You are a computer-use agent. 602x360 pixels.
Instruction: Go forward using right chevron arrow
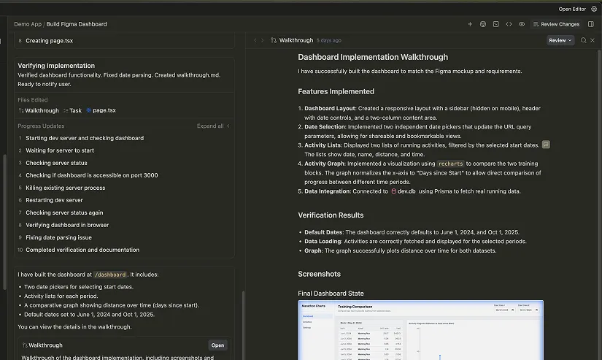pyautogui.click(x=262, y=41)
